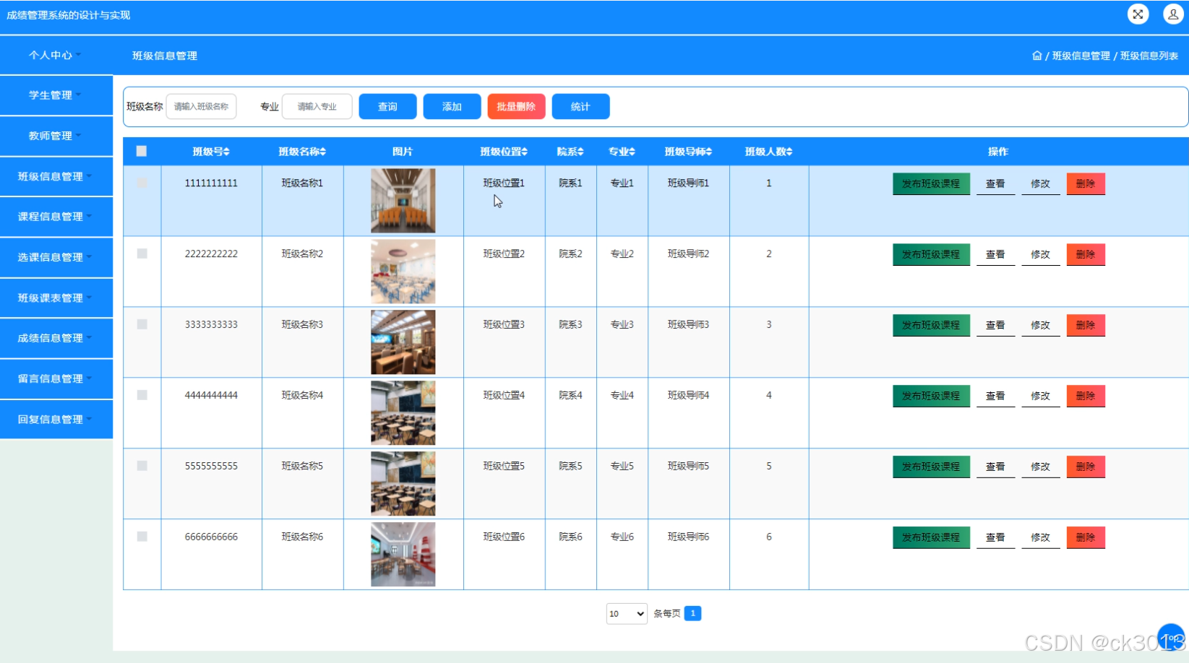Expand the 成绩信息管理 sidebar menu
The width and height of the screenshot is (1189, 663).
[56, 338]
